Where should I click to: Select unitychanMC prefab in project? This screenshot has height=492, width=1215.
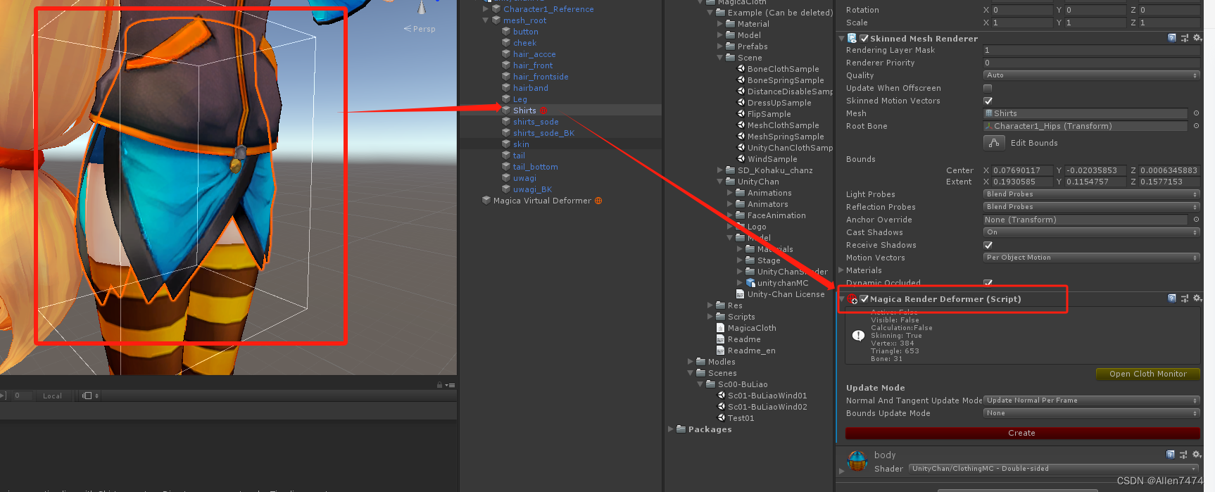(x=777, y=283)
